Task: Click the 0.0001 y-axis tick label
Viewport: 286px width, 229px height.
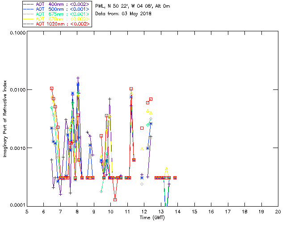Action: pyautogui.click(x=17, y=205)
